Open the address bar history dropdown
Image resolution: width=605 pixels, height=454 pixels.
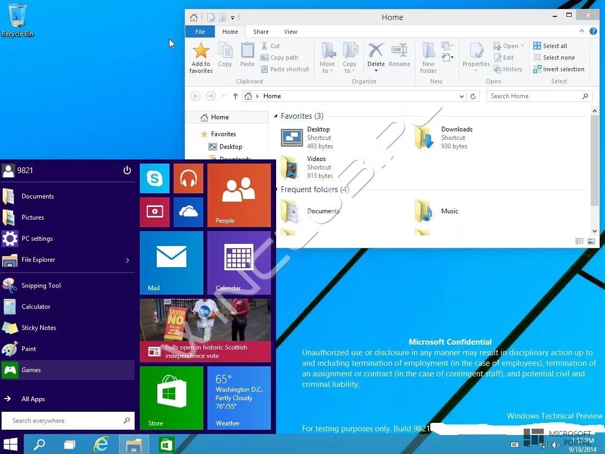(x=462, y=96)
